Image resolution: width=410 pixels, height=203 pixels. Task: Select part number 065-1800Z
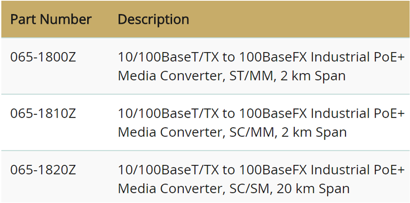43,57
